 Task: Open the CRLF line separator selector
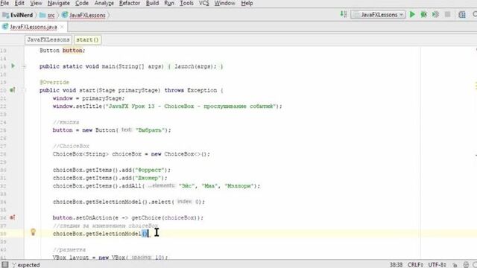pos(416,265)
